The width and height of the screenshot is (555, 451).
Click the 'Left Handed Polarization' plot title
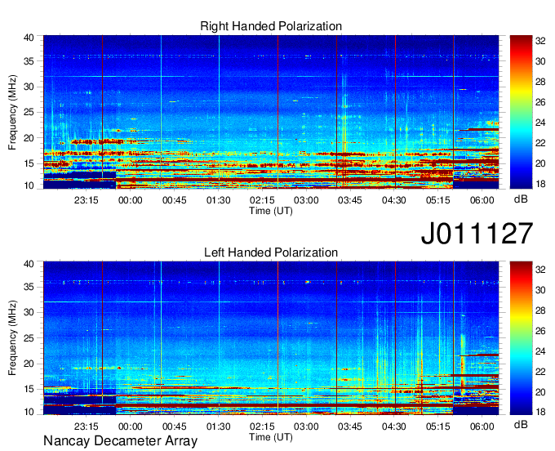pyautogui.click(x=271, y=252)
